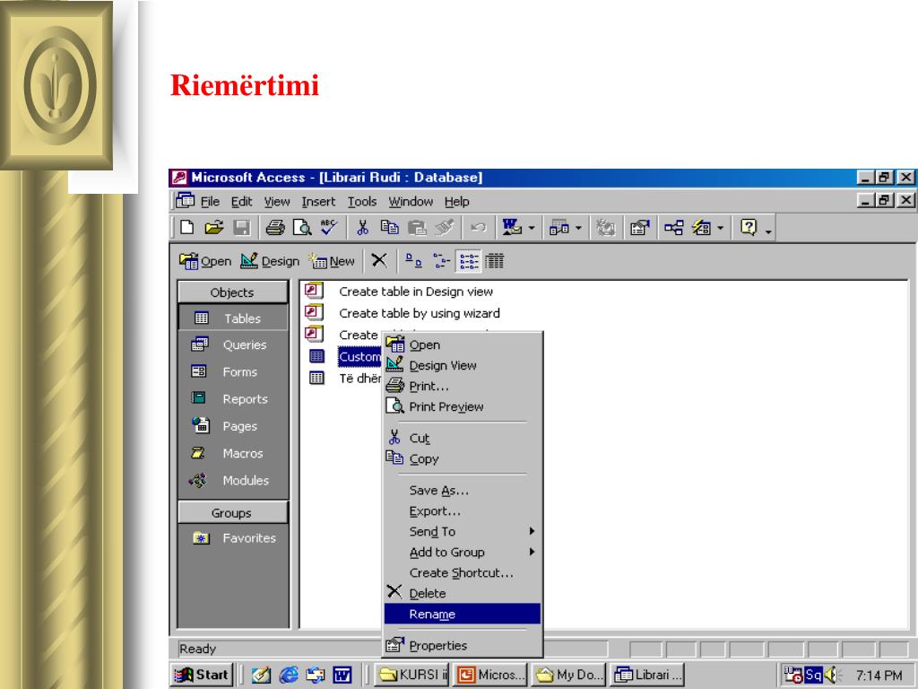Open the File menu
918x689 pixels.
(x=210, y=202)
